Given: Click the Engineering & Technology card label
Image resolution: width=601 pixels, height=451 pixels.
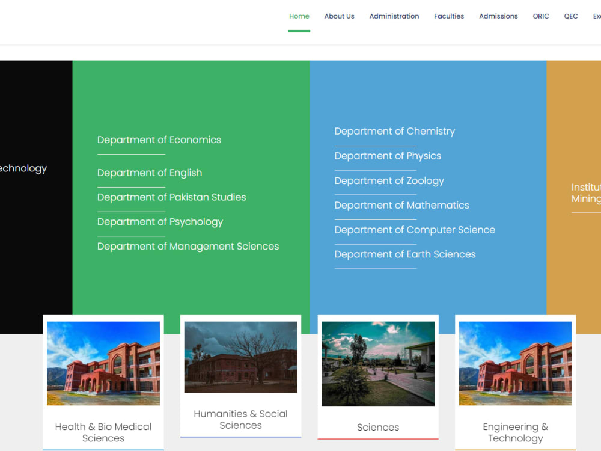Looking at the screenshot, I should click(x=516, y=432).
